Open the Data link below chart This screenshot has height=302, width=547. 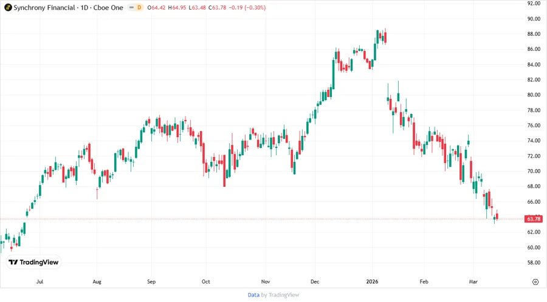tap(253, 295)
